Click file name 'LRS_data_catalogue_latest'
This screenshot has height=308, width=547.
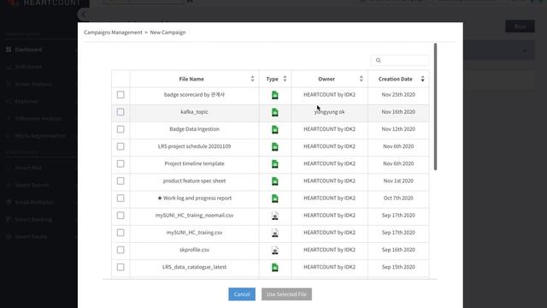pyautogui.click(x=194, y=267)
